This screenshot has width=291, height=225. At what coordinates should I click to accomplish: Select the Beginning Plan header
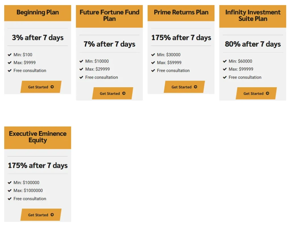38,13
